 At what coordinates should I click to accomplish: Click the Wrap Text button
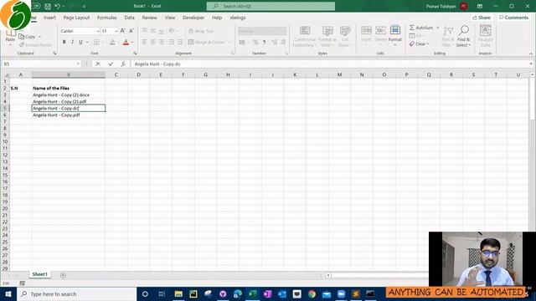coord(201,31)
